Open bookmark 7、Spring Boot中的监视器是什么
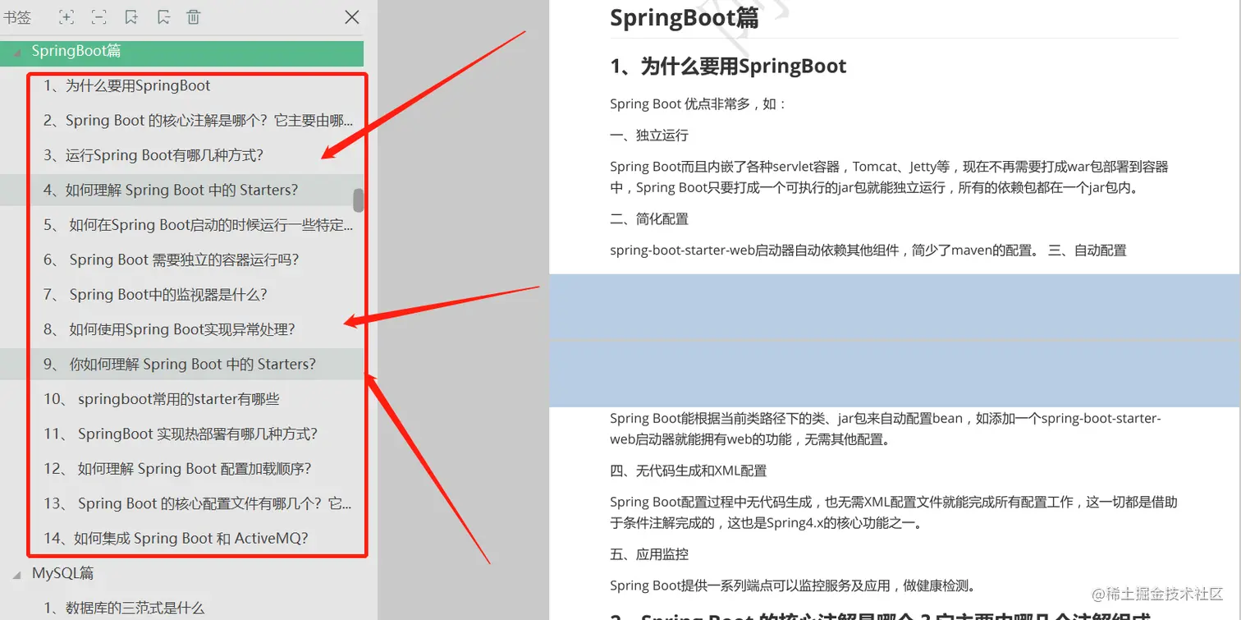This screenshot has width=1241, height=620. [155, 294]
